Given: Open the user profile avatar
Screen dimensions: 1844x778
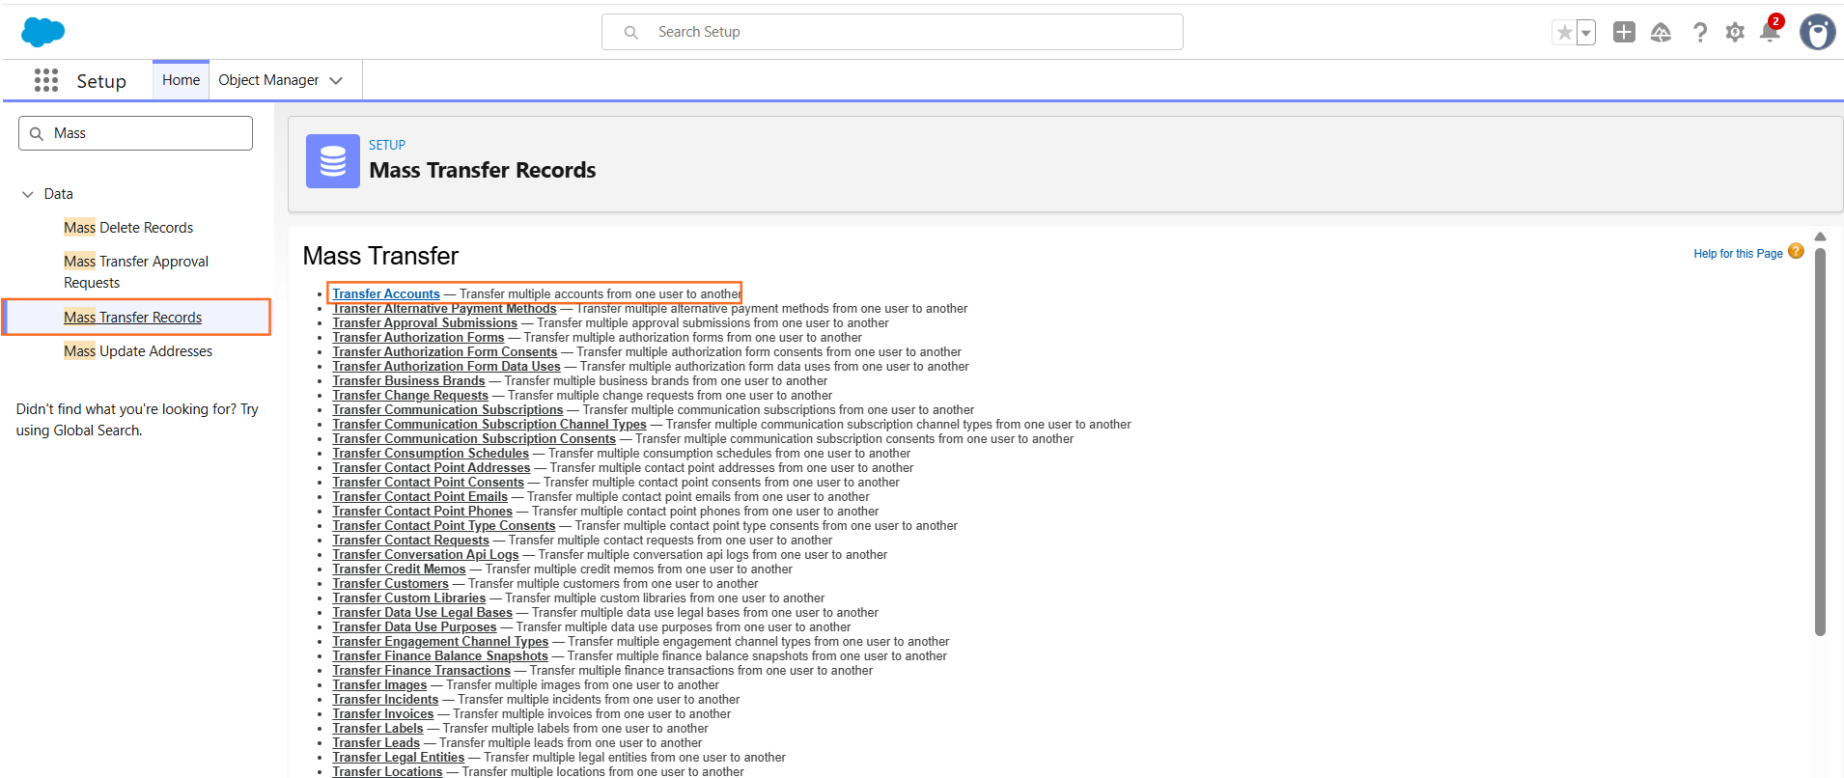Looking at the screenshot, I should [1817, 32].
